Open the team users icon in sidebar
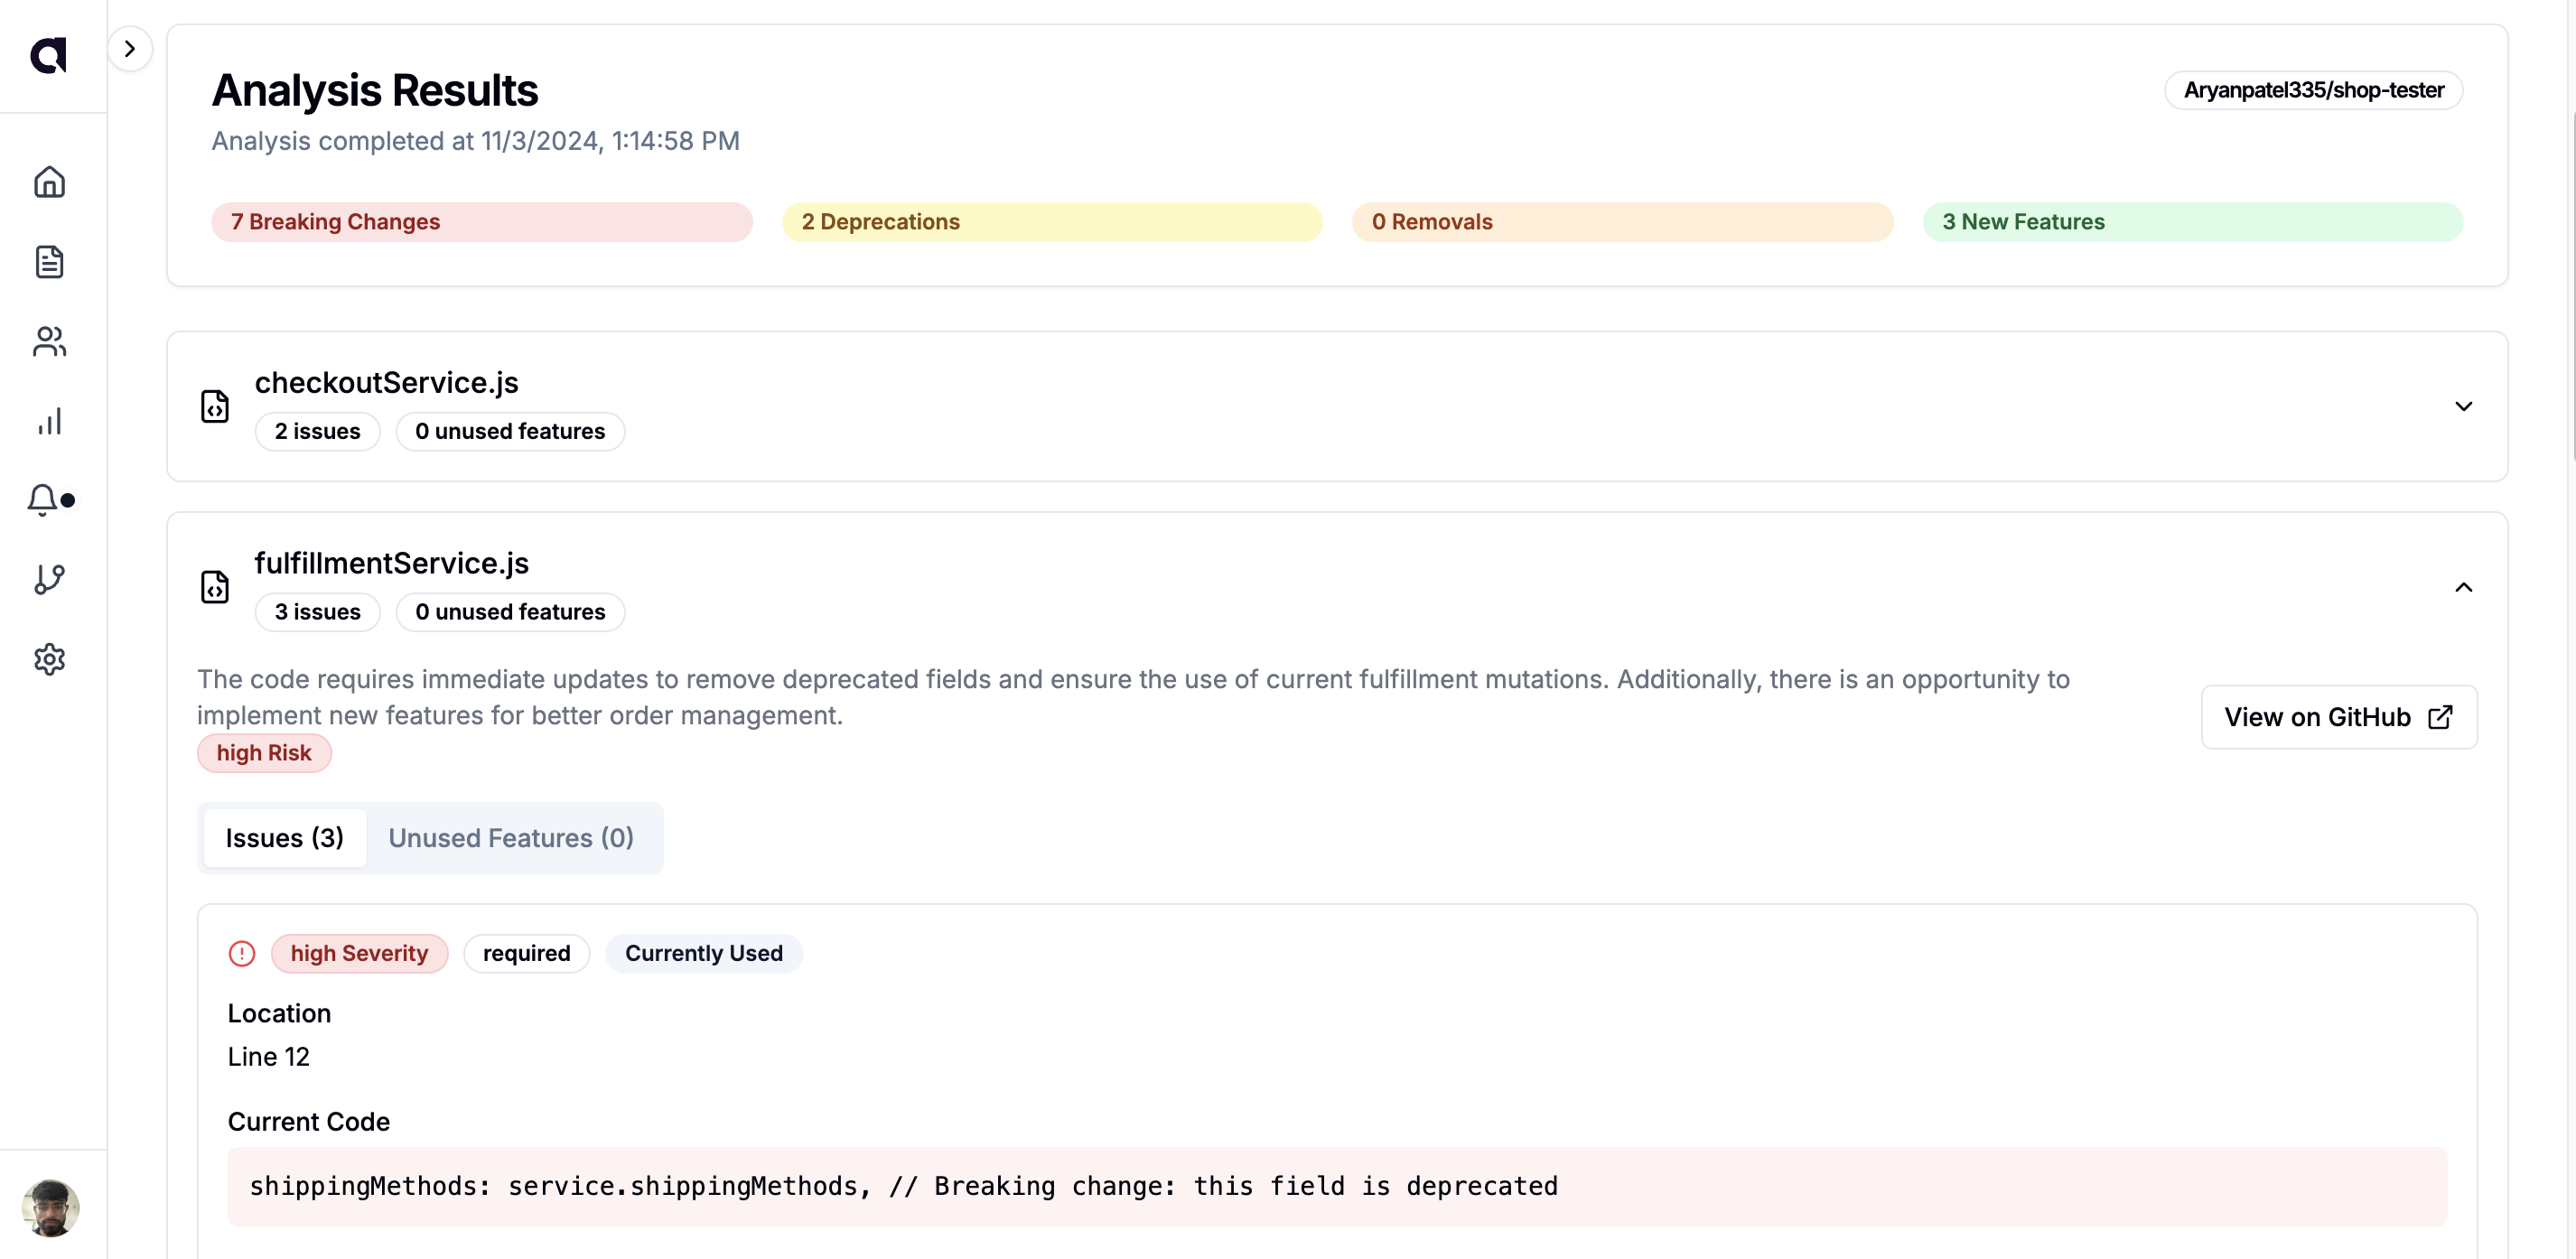The height and width of the screenshot is (1259, 2576). (x=49, y=341)
